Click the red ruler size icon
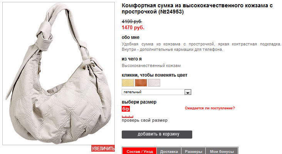The image size is (282, 154). 128,117
